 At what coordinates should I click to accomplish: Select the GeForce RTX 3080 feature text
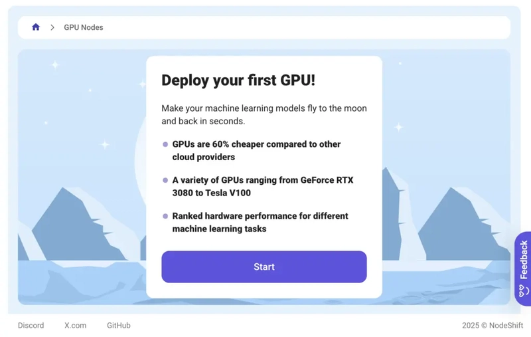coord(262,187)
